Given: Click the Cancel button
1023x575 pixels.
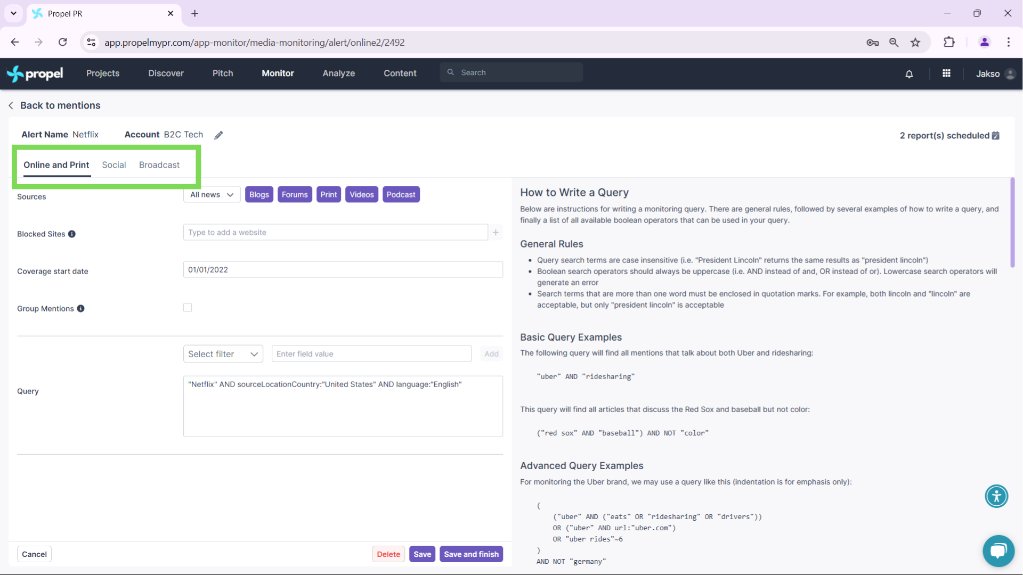Looking at the screenshot, I should pos(35,554).
